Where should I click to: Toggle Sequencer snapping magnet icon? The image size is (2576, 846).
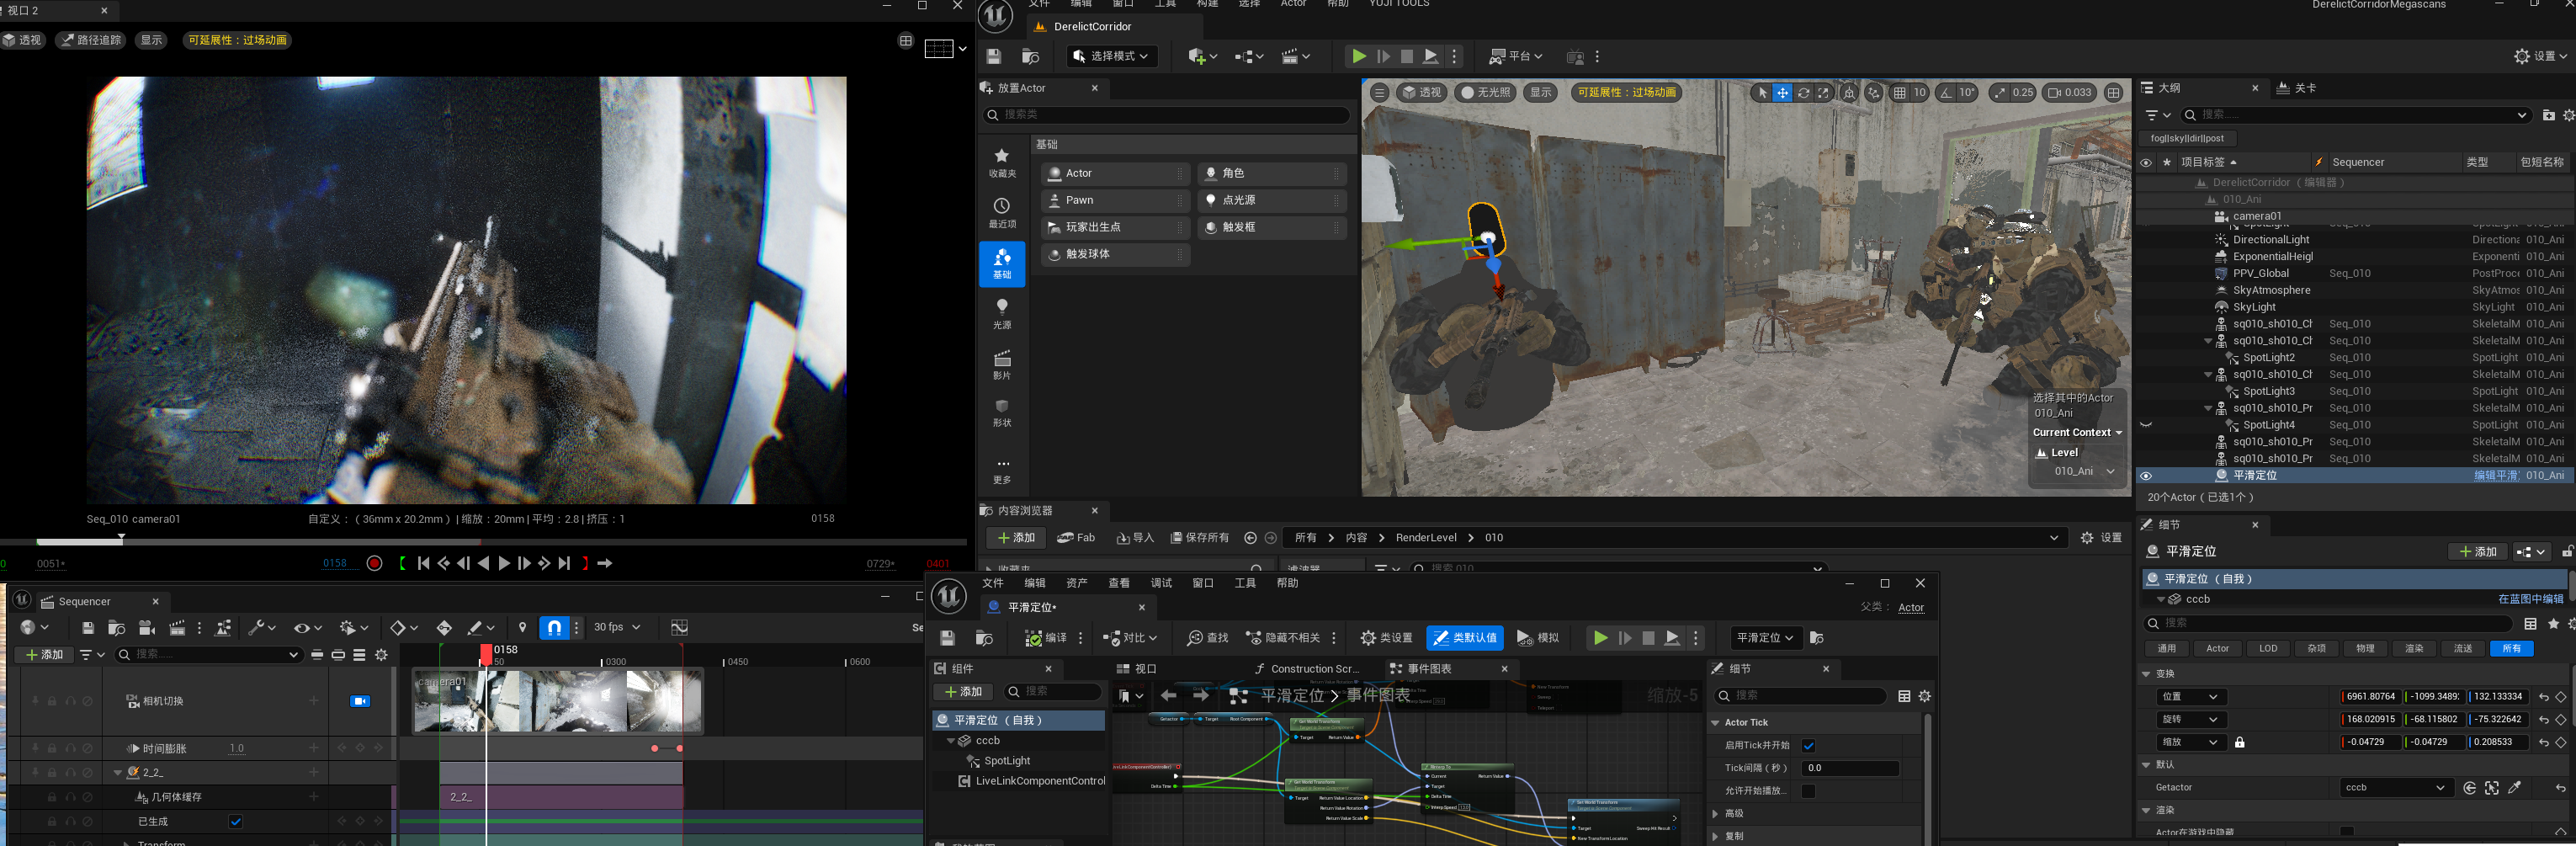(554, 627)
